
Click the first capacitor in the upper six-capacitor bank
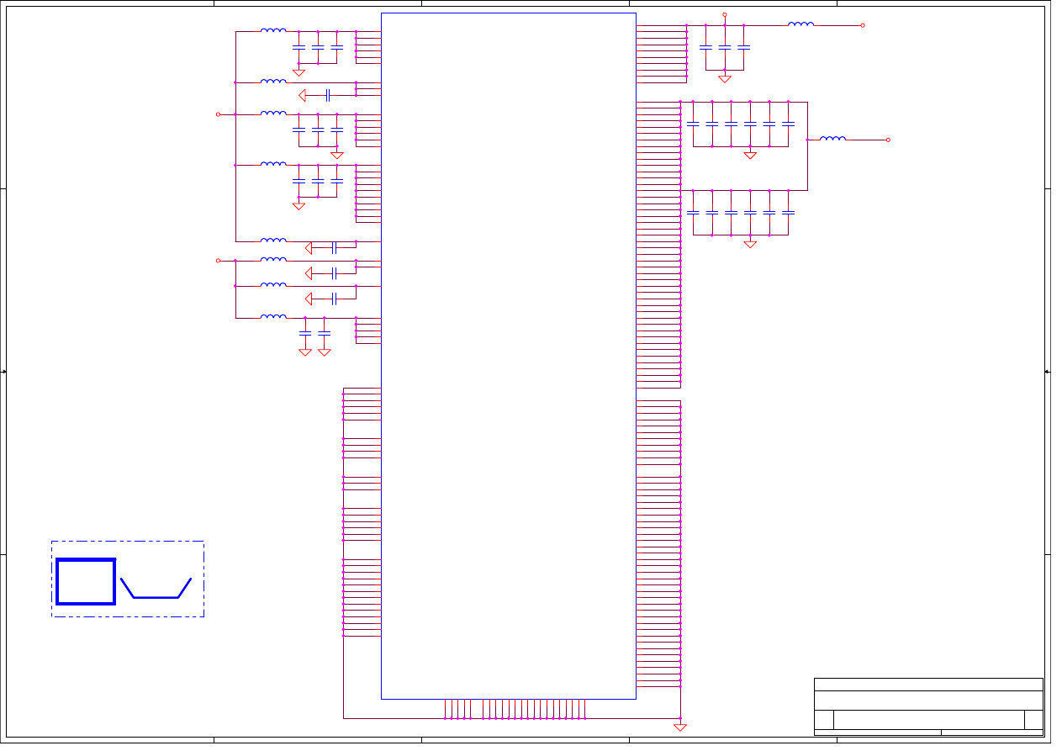693,124
